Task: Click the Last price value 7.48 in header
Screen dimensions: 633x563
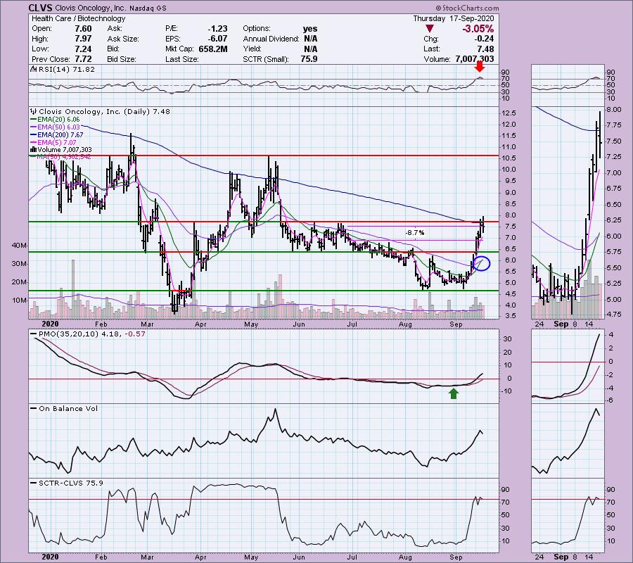Action: (485, 49)
